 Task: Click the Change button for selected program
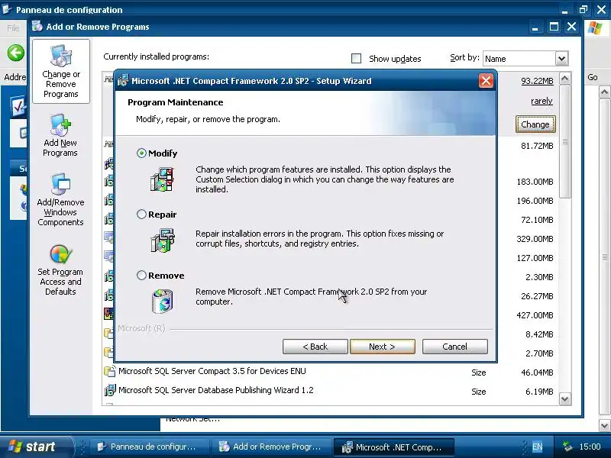535,124
